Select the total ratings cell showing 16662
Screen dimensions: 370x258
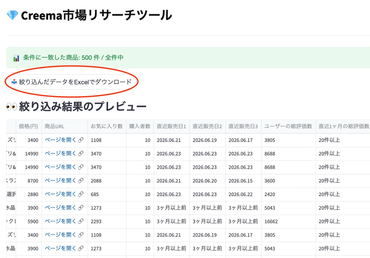(288, 222)
